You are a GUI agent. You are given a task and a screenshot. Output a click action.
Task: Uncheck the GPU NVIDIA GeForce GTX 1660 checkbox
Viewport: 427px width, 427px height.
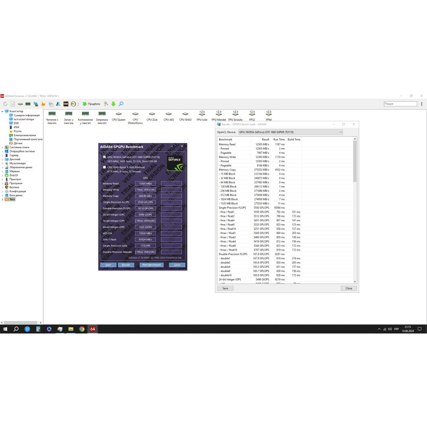click(x=104, y=157)
